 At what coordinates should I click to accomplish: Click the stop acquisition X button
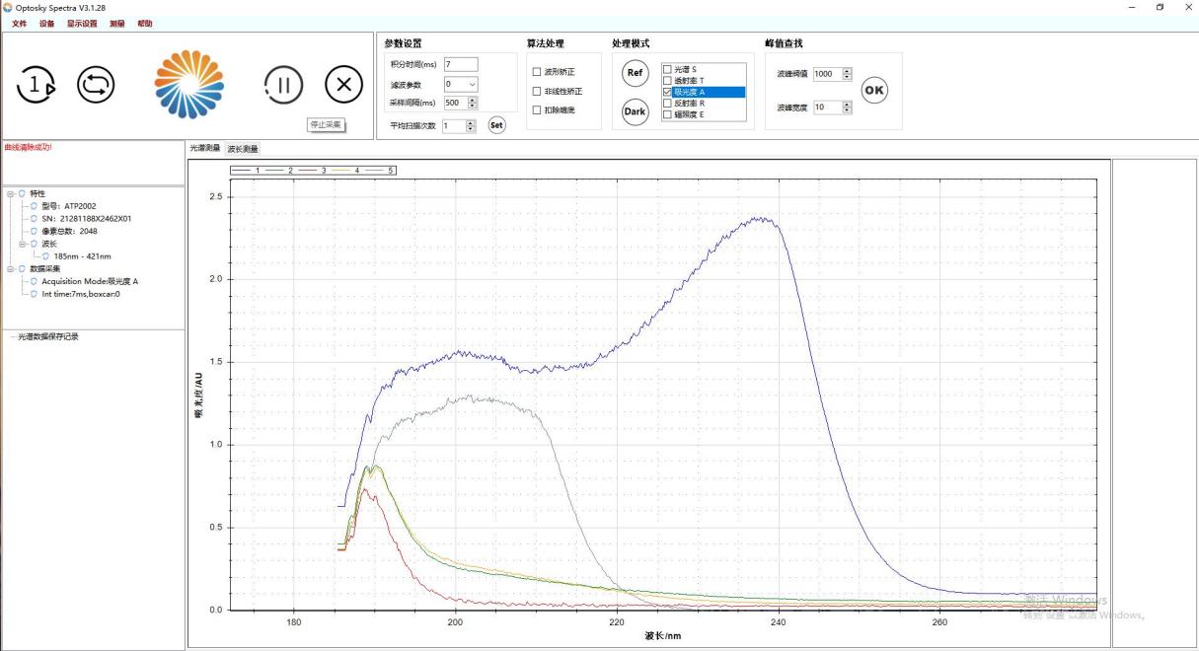point(343,85)
